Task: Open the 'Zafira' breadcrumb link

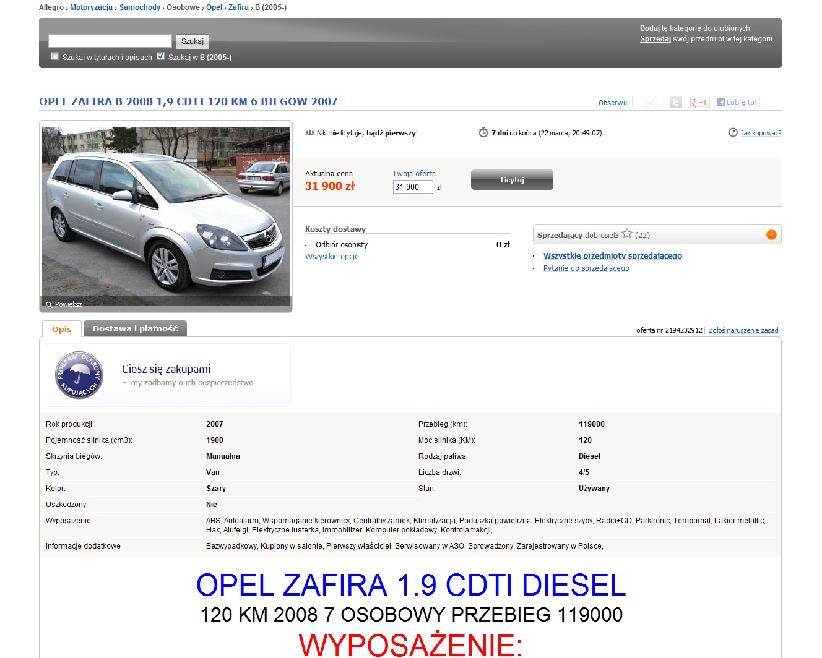Action: [x=238, y=7]
